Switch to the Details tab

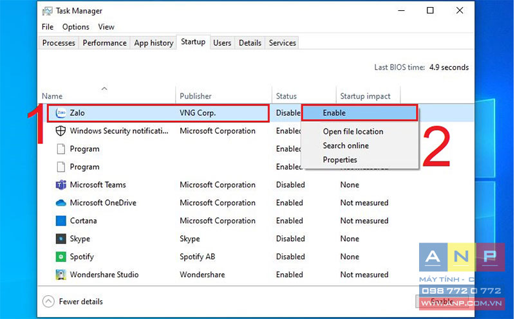(x=250, y=43)
